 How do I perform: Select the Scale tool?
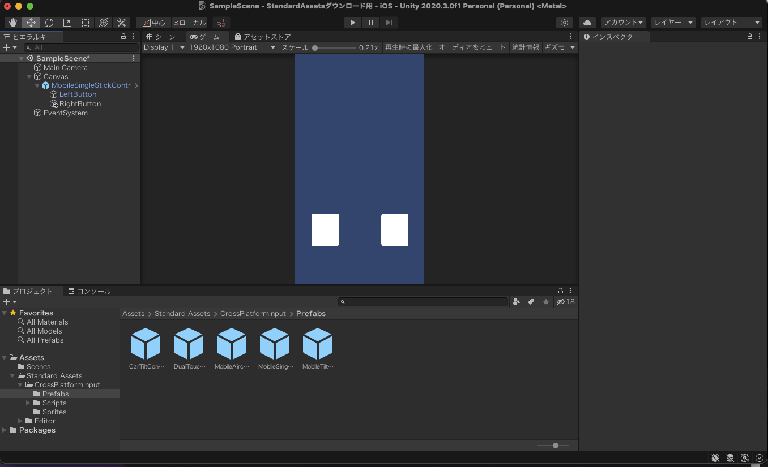click(x=67, y=23)
